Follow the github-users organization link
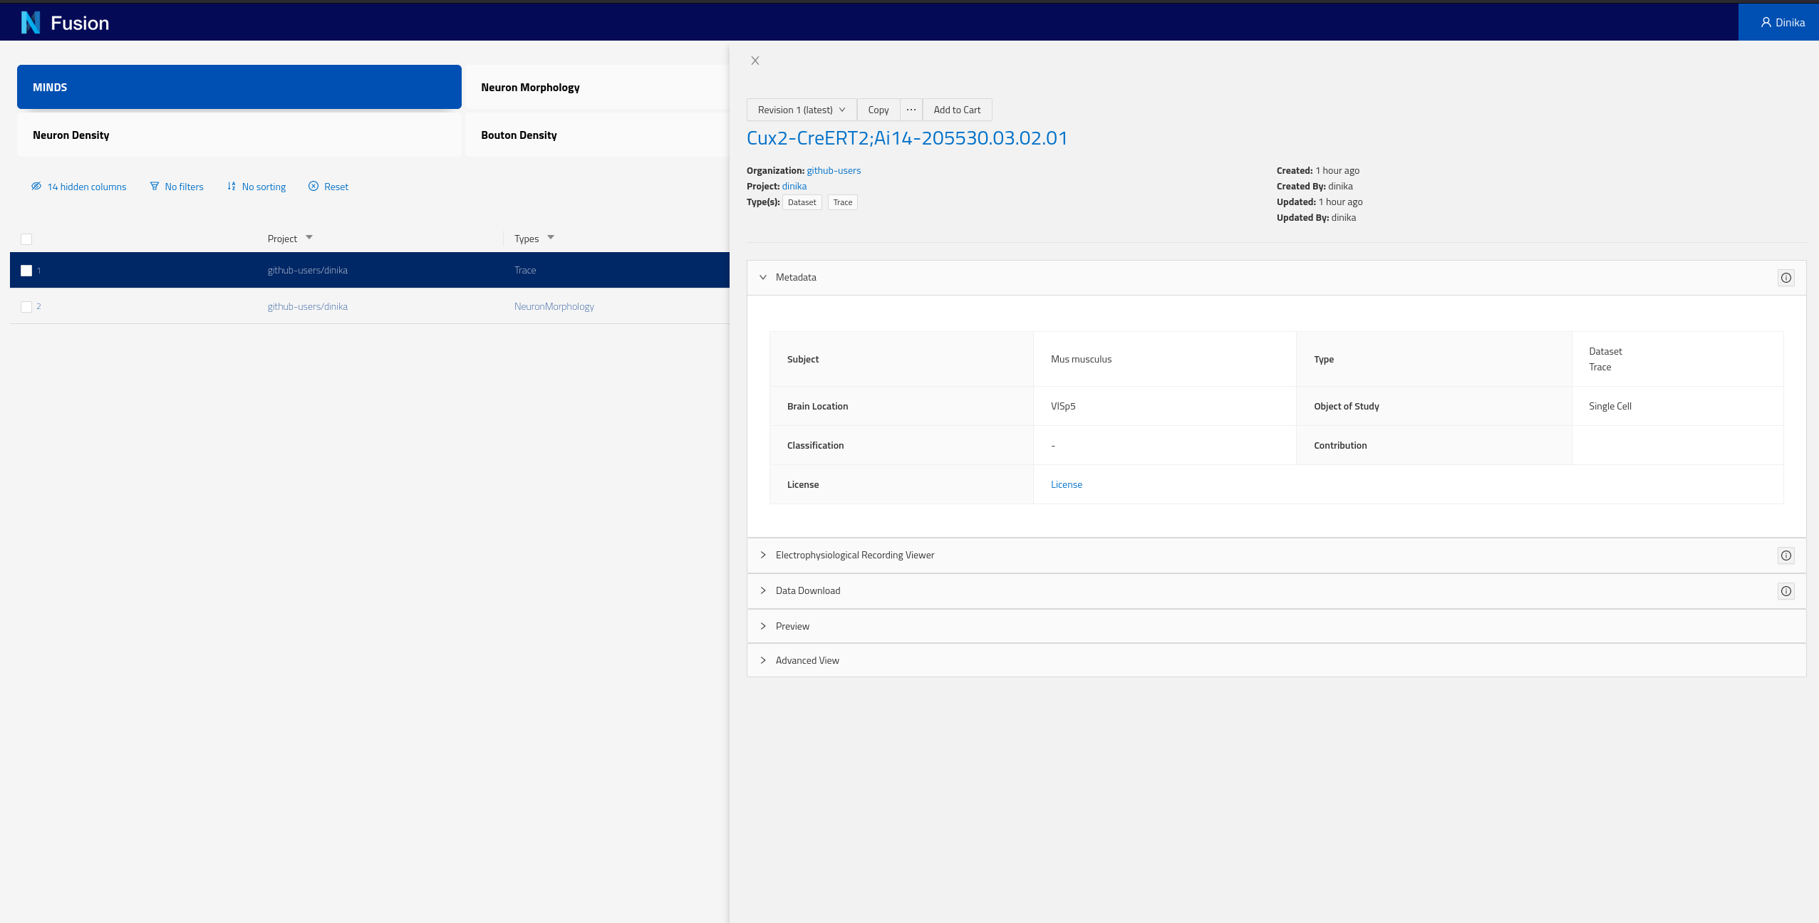 pyautogui.click(x=834, y=170)
